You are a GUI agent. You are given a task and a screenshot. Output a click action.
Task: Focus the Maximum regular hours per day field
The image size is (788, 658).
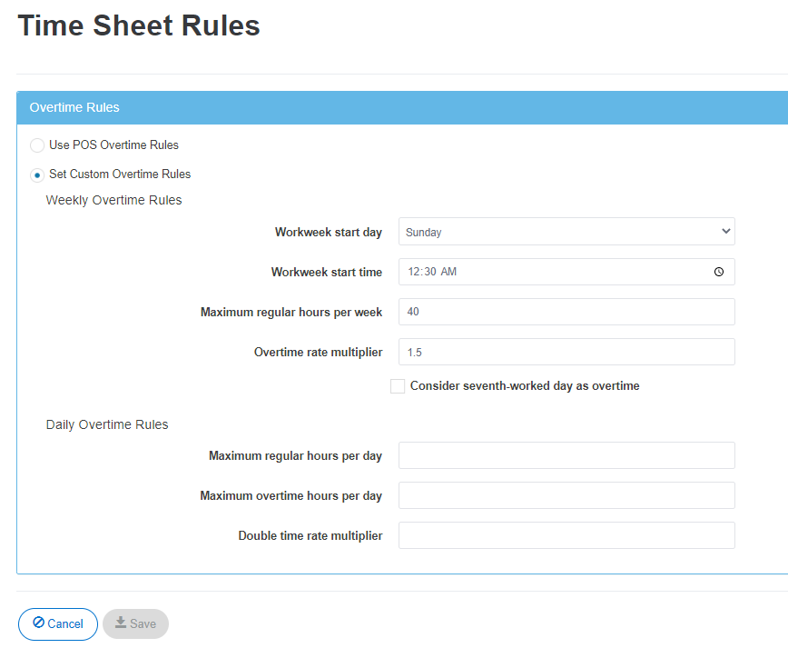click(x=566, y=455)
